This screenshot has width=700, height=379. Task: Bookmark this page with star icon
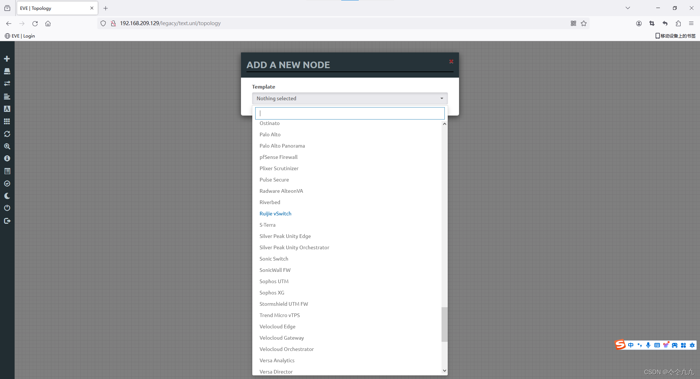(x=584, y=23)
